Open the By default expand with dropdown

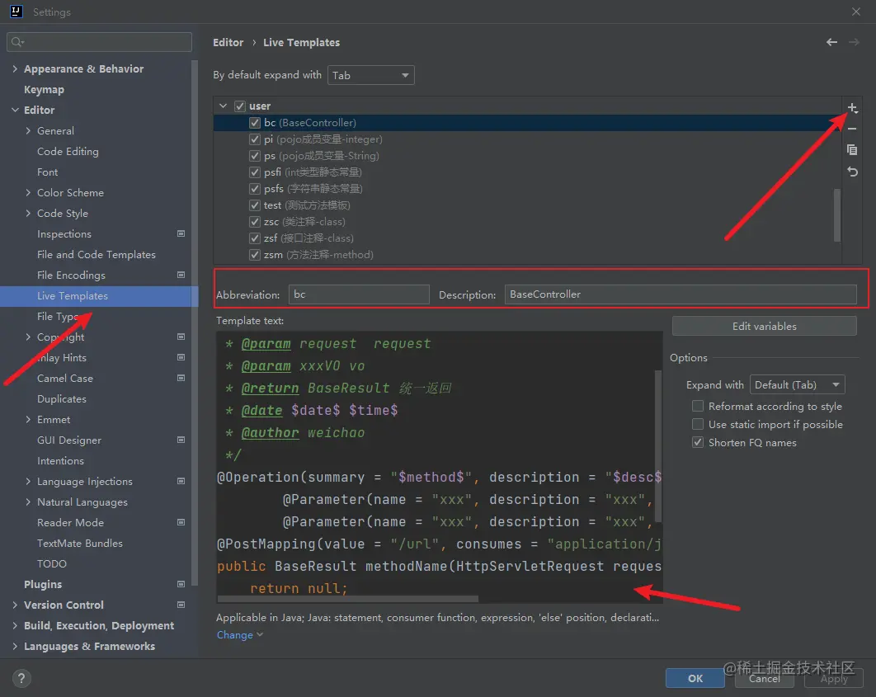[371, 75]
